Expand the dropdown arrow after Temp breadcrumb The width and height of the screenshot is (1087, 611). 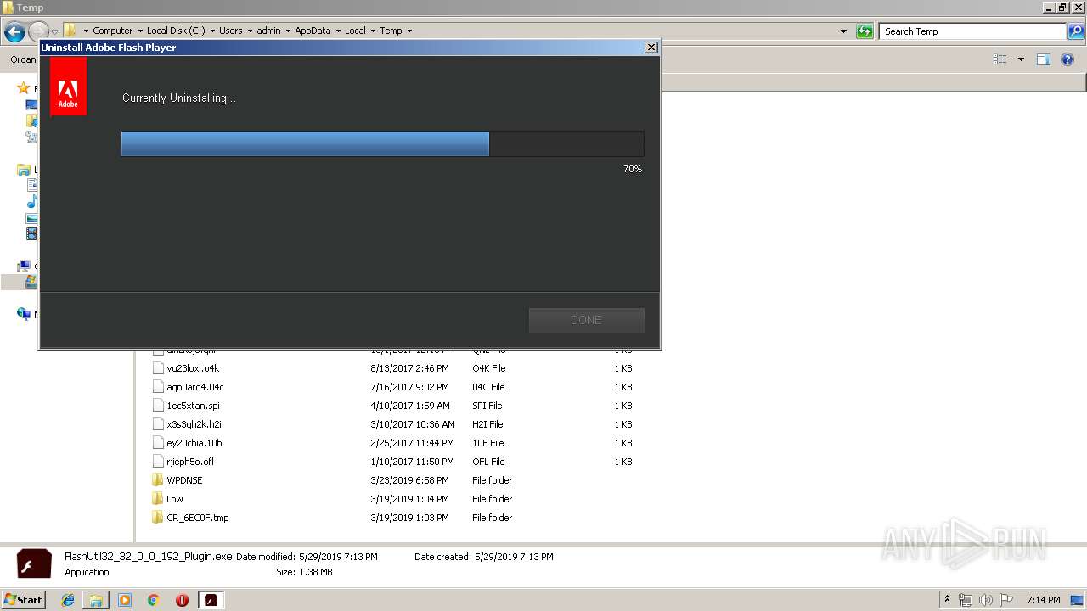409,31
